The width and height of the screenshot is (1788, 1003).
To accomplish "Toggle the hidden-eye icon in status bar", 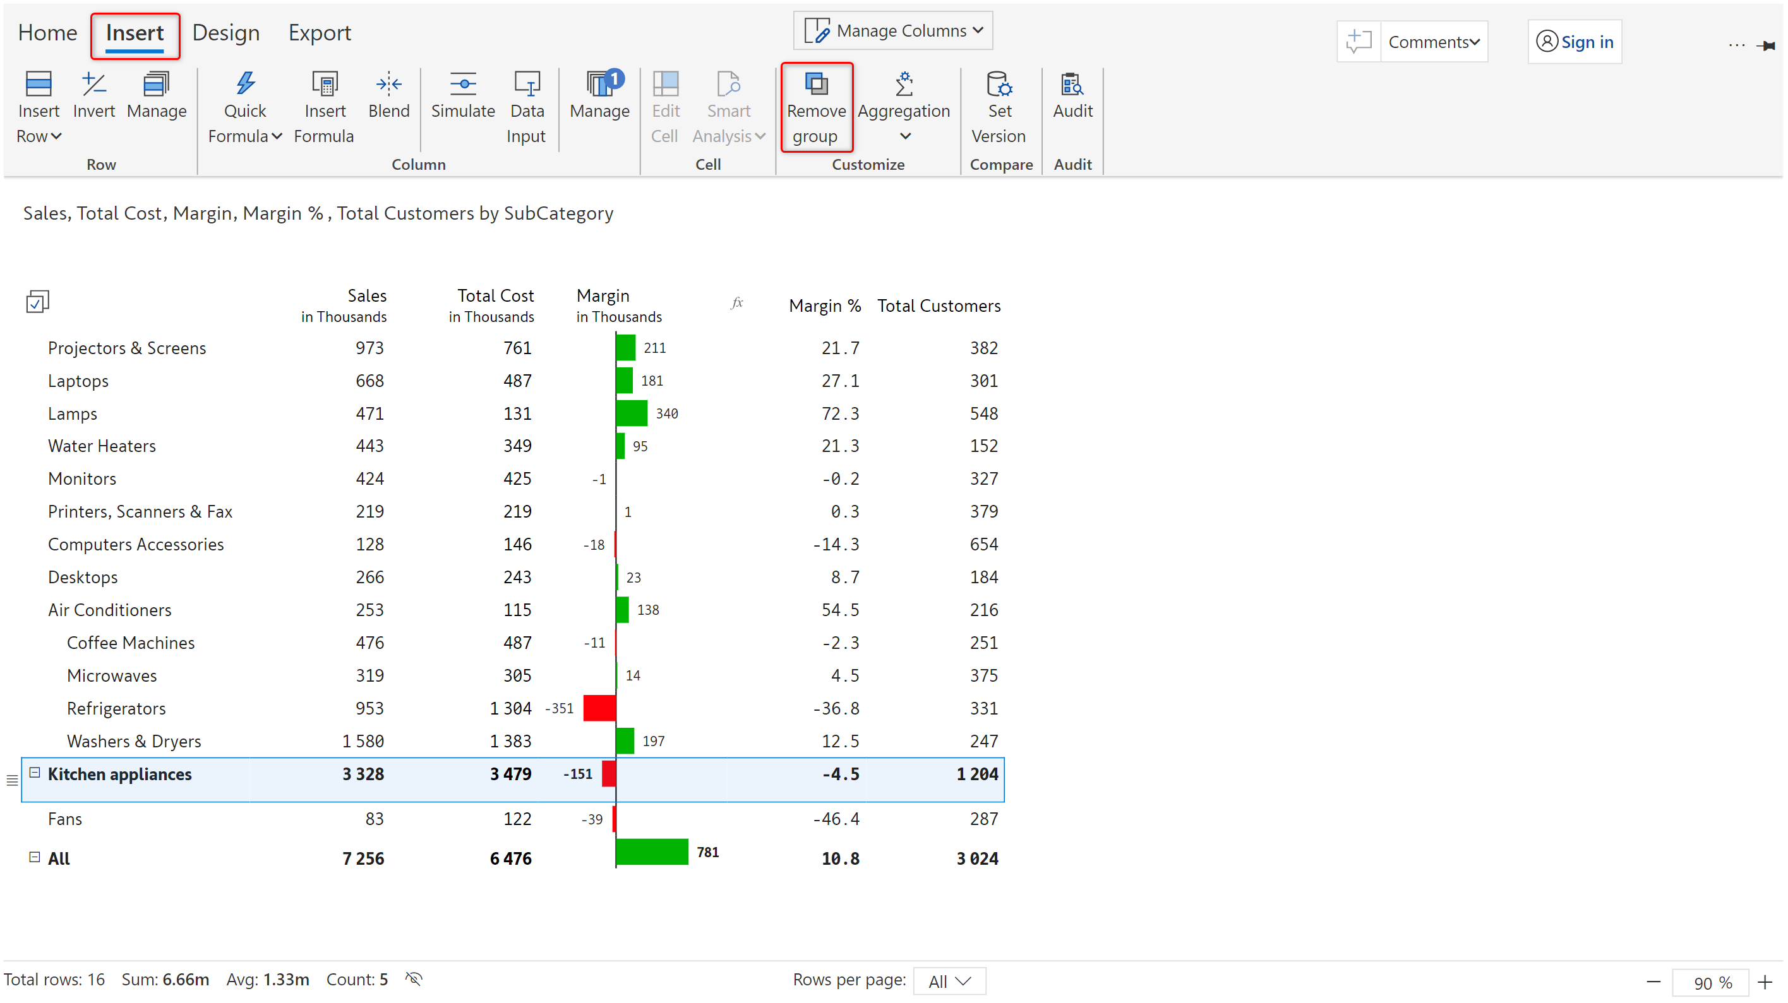I will click(414, 979).
